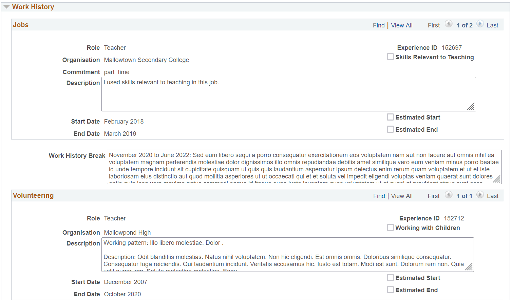
Task: Enable Estimated Start in the Jobs section
Action: [x=390, y=117]
